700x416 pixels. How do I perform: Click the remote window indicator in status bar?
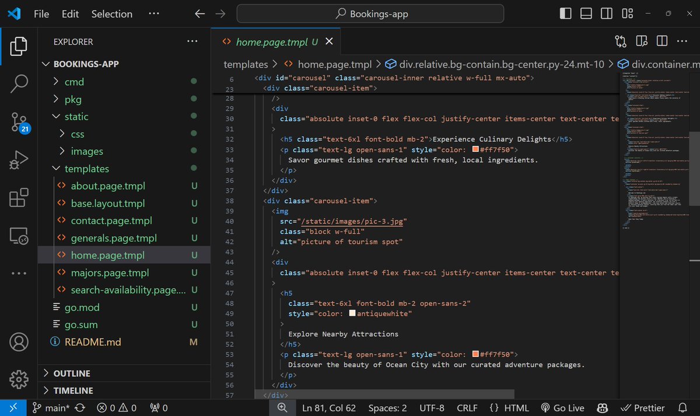click(13, 408)
